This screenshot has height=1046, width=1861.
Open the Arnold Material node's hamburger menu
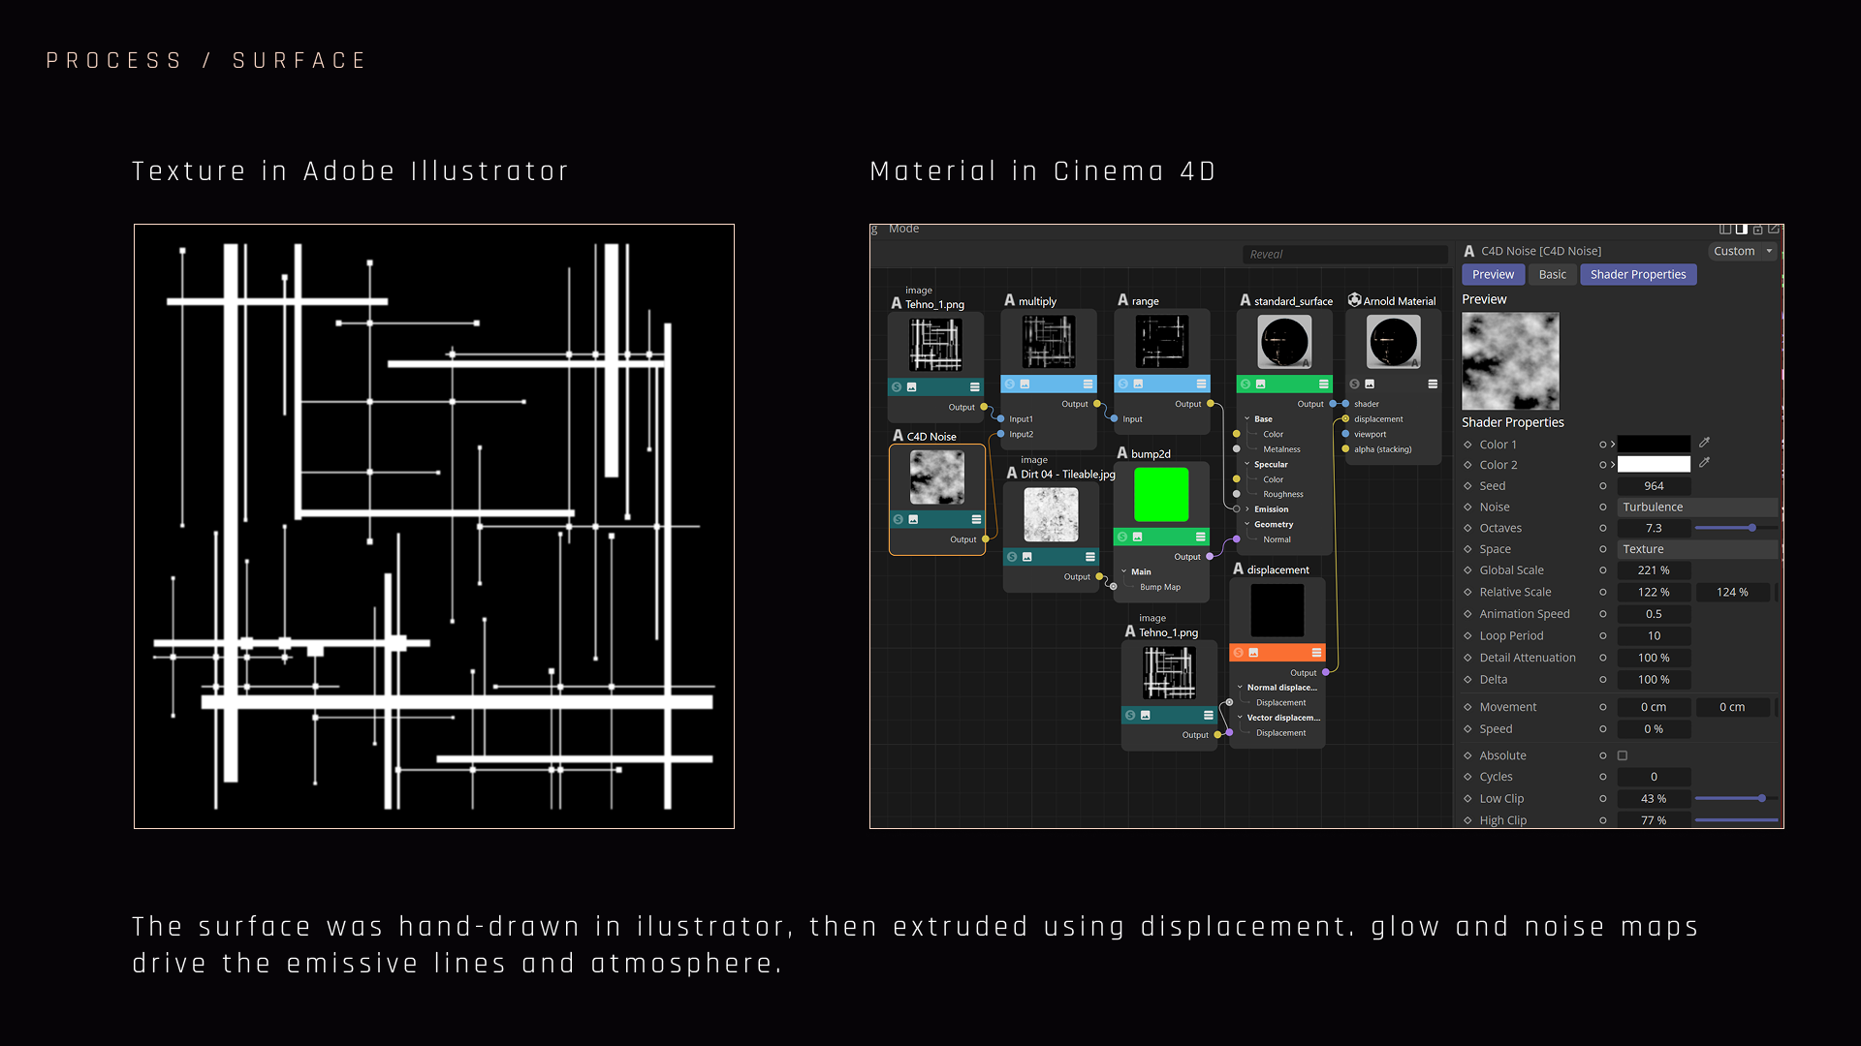[1433, 385]
